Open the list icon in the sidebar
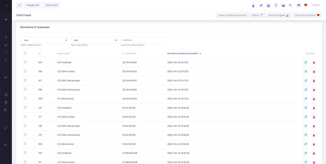This screenshot has width=326, height=164. [6, 95]
